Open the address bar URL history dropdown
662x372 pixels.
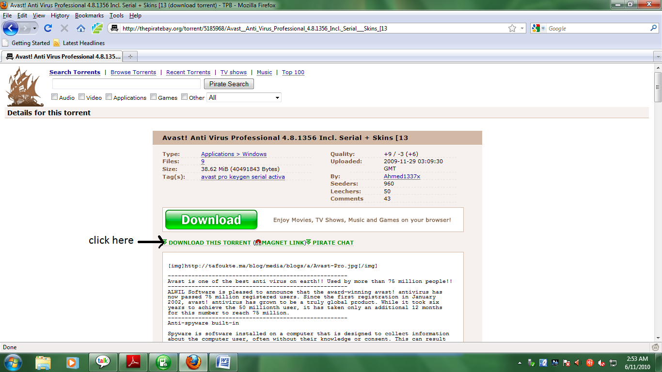pyautogui.click(x=522, y=29)
